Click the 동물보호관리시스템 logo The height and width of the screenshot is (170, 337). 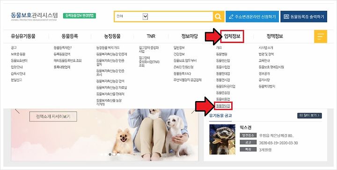tap(34, 16)
